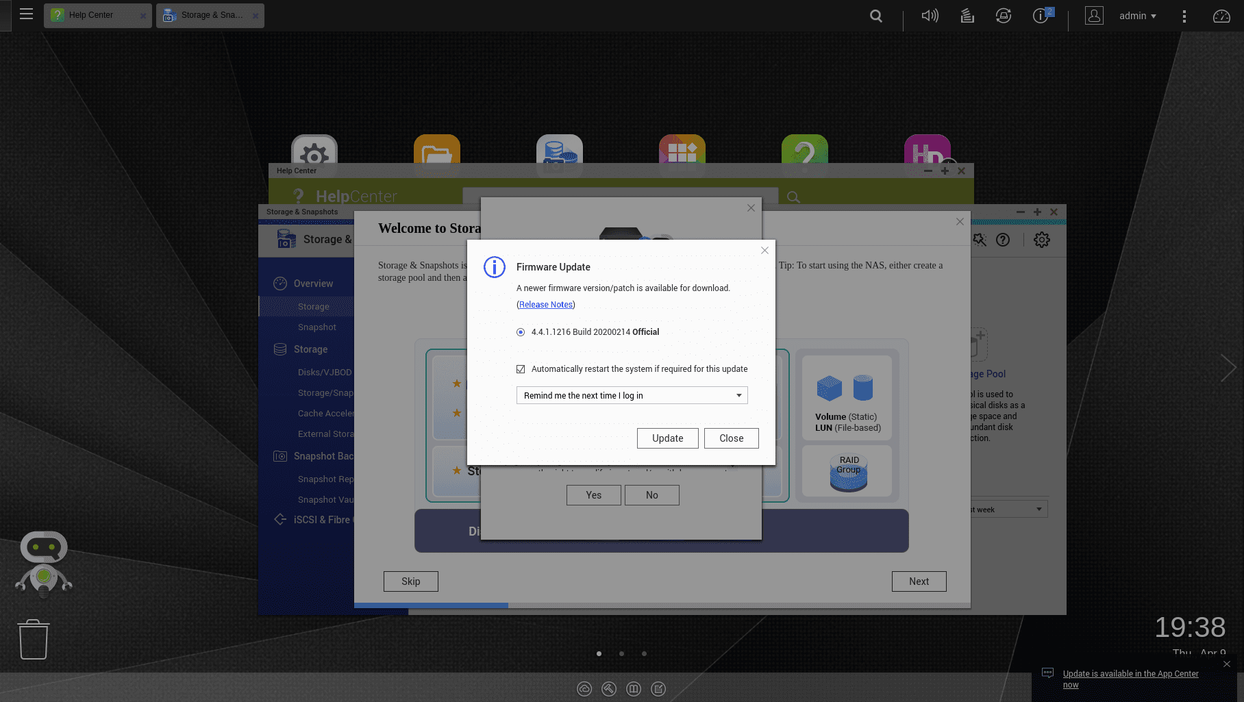The width and height of the screenshot is (1244, 702).
Task: Go to third desktop page dot
Action: pos(644,653)
